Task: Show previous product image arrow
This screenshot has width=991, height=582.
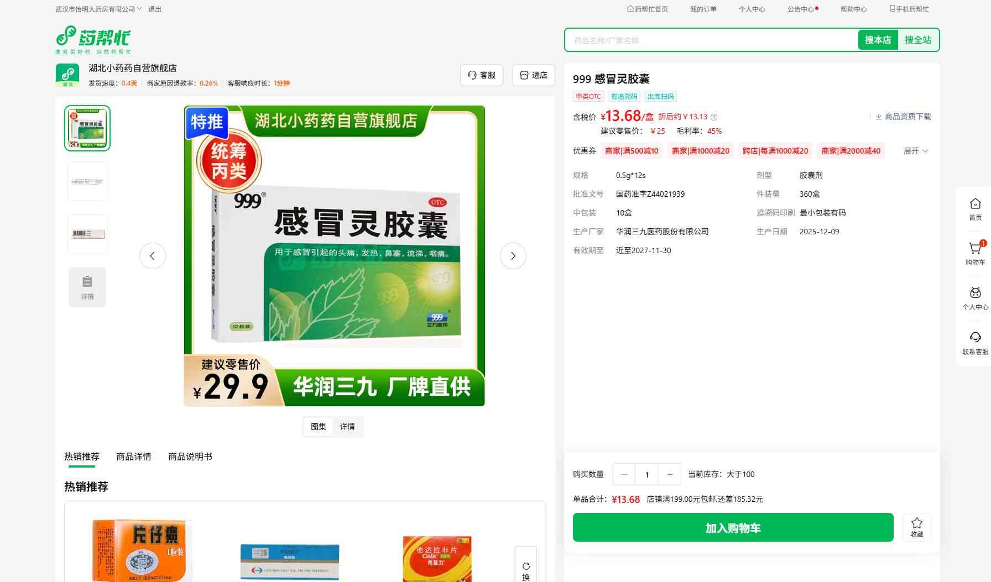Action: pyautogui.click(x=153, y=256)
